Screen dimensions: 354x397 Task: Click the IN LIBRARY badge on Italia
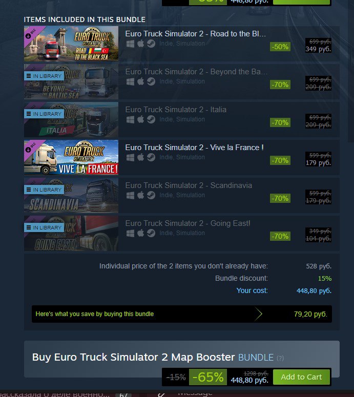click(44, 114)
